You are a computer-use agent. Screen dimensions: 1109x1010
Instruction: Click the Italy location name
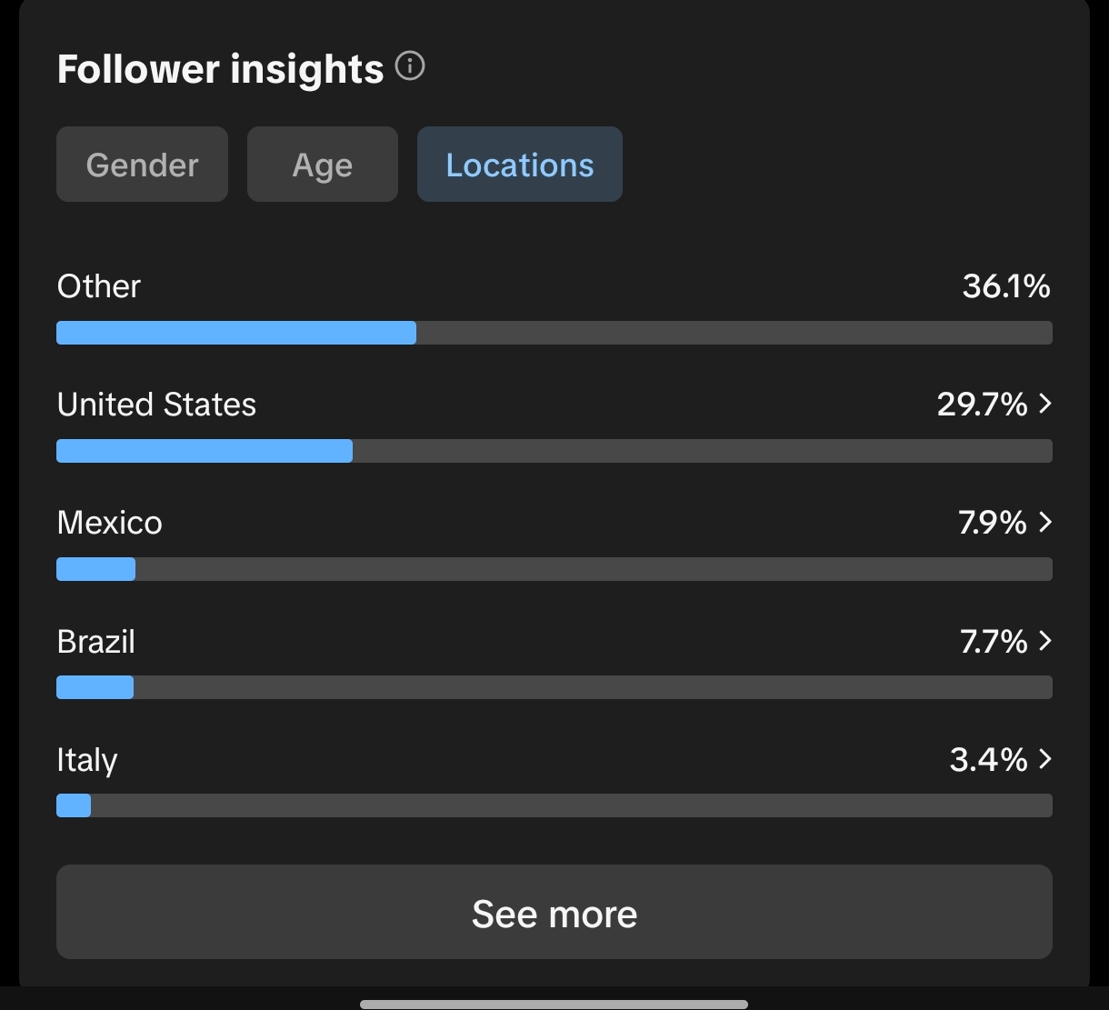(86, 760)
